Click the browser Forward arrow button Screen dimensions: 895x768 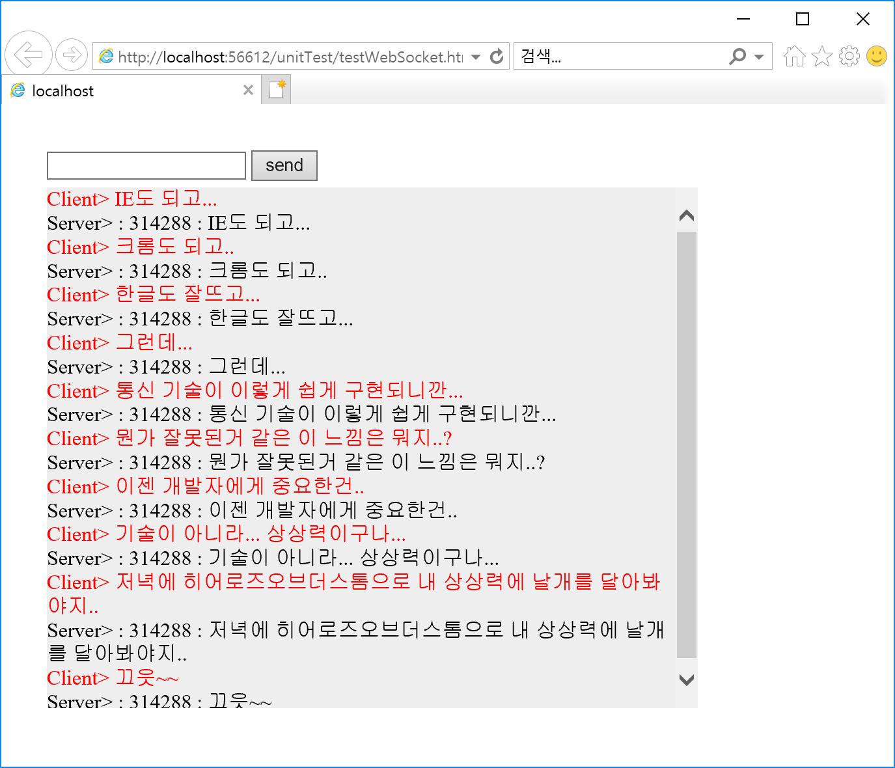tap(72, 55)
